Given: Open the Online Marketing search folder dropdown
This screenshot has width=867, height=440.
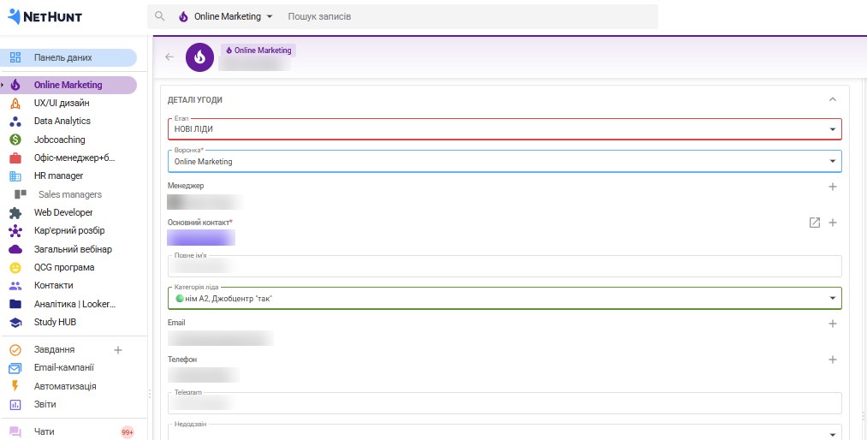Looking at the screenshot, I should [226, 16].
